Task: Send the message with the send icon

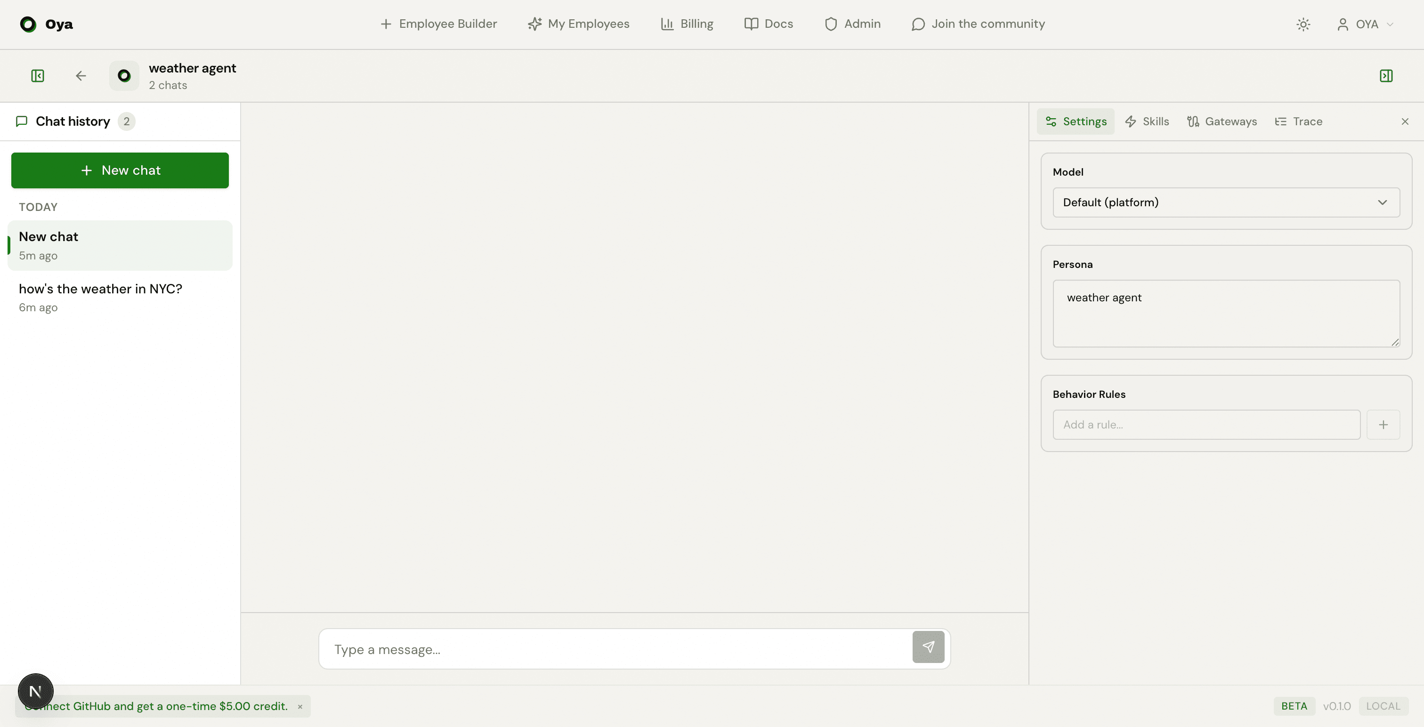Action: tap(928, 647)
